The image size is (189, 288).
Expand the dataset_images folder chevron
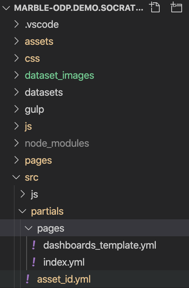pyautogui.click(x=17, y=75)
